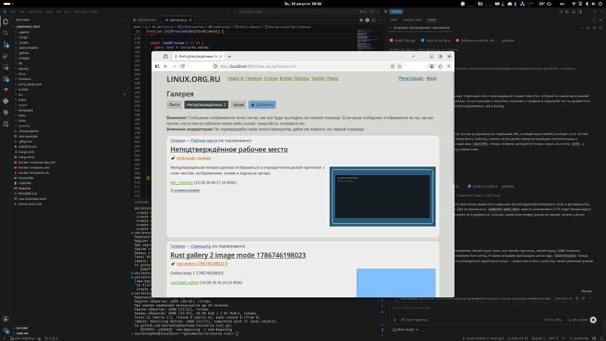
Task: Open the Трекер link in site navigation
Action: tap(318, 78)
